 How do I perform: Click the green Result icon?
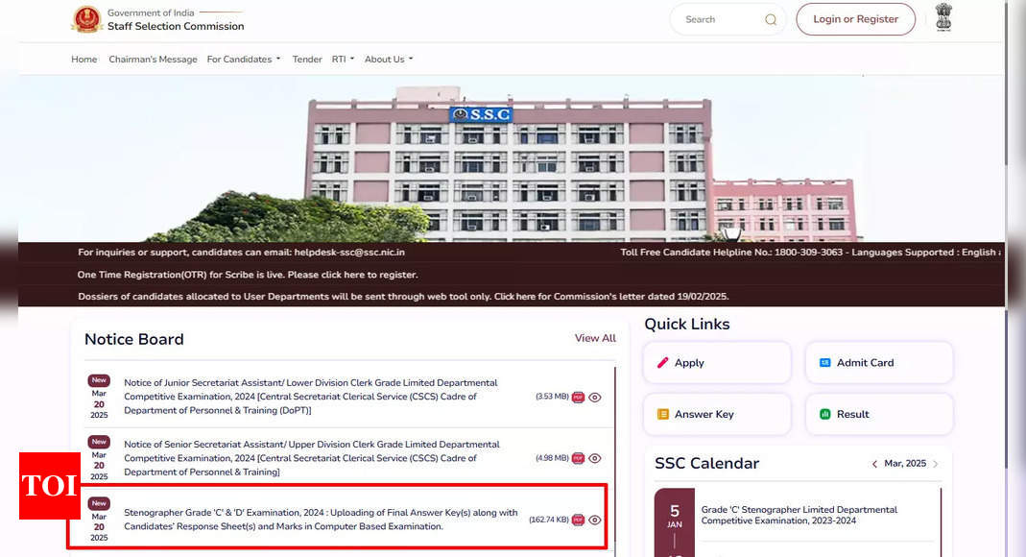point(825,414)
